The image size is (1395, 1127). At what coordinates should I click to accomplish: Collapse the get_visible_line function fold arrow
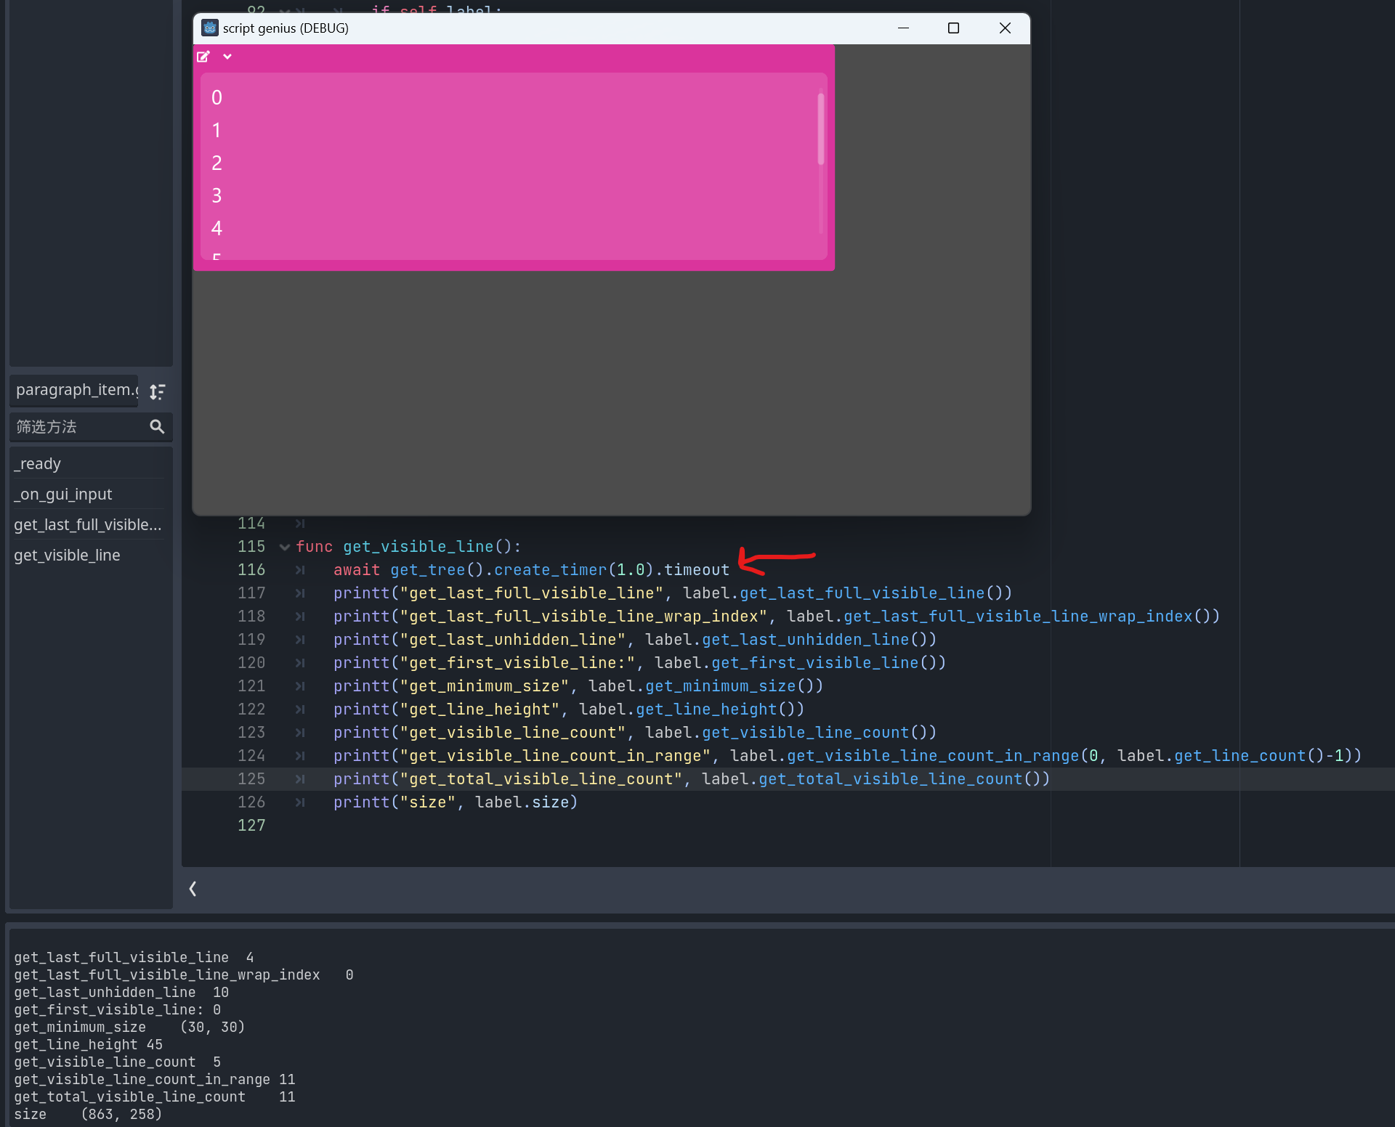point(285,547)
